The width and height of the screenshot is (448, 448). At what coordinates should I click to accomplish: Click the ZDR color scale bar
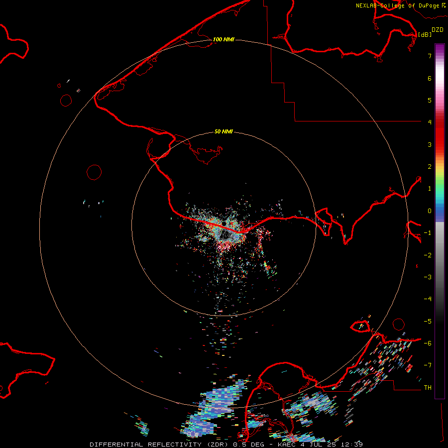coord(440,221)
